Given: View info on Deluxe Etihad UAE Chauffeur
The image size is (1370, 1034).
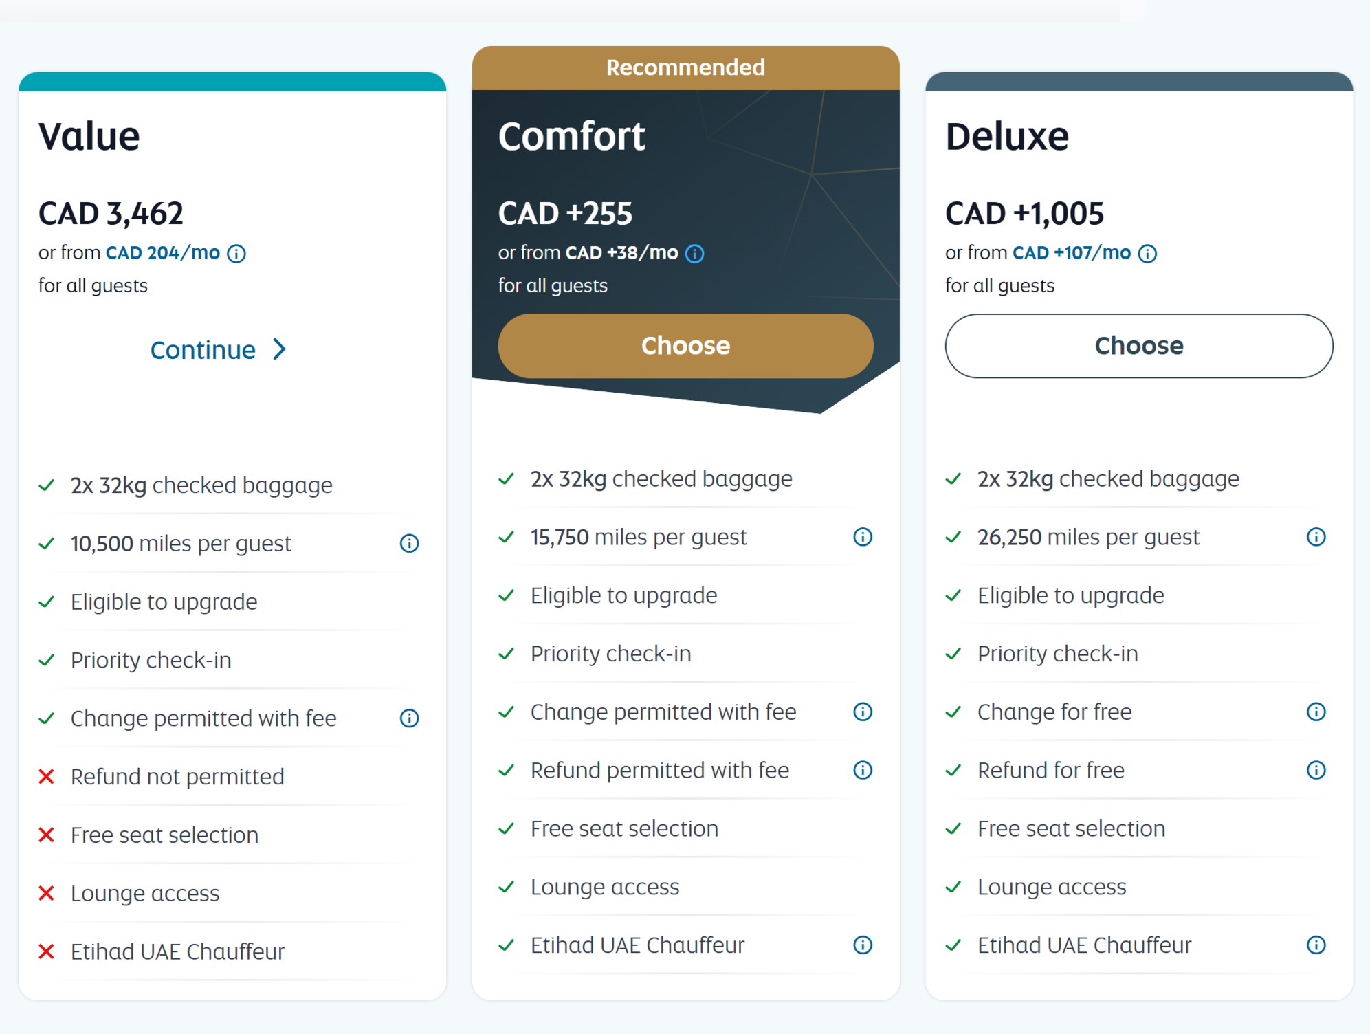Looking at the screenshot, I should tap(1316, 945).
